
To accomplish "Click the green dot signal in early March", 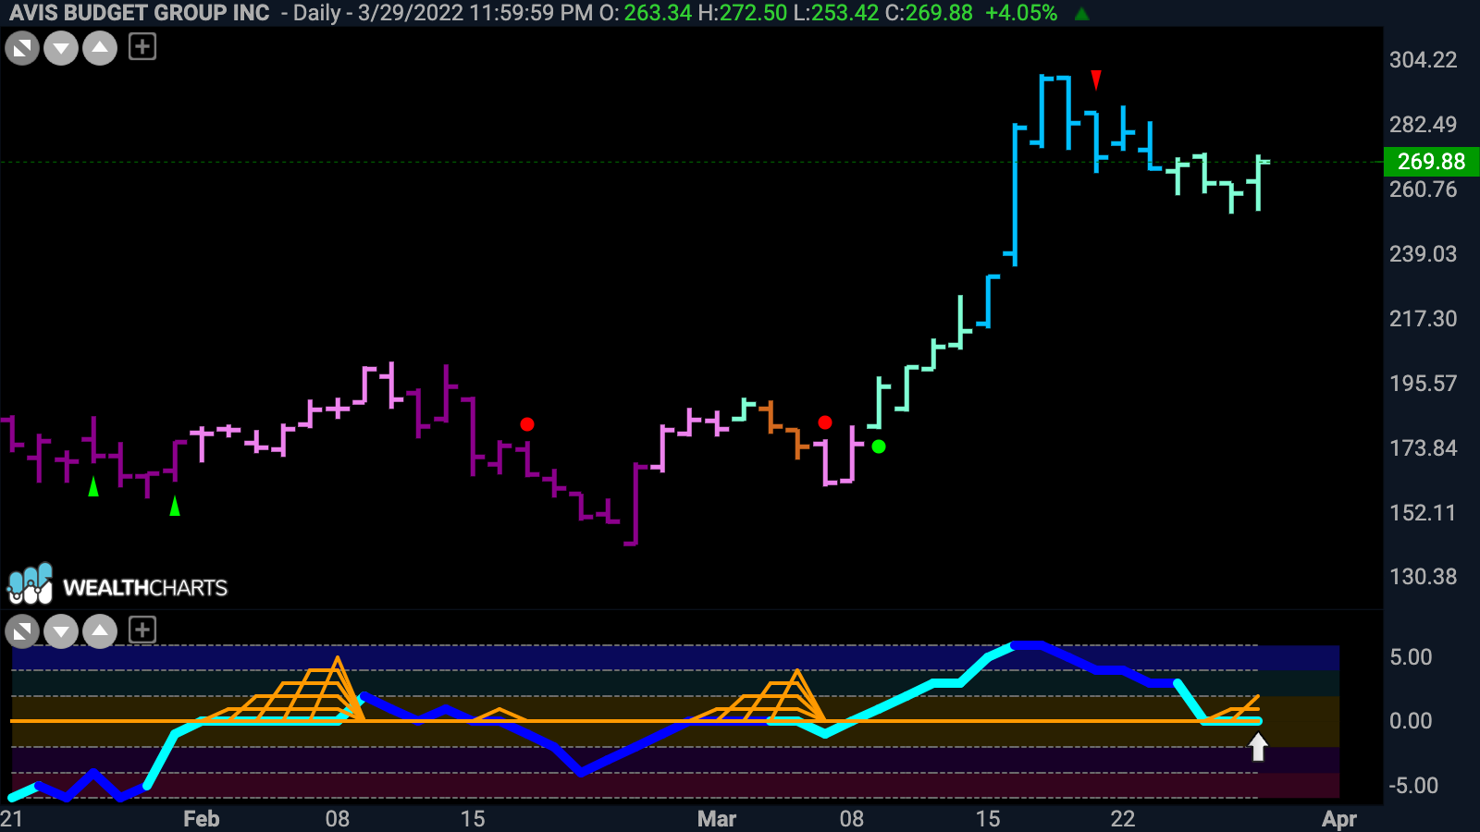I will 879,447.
